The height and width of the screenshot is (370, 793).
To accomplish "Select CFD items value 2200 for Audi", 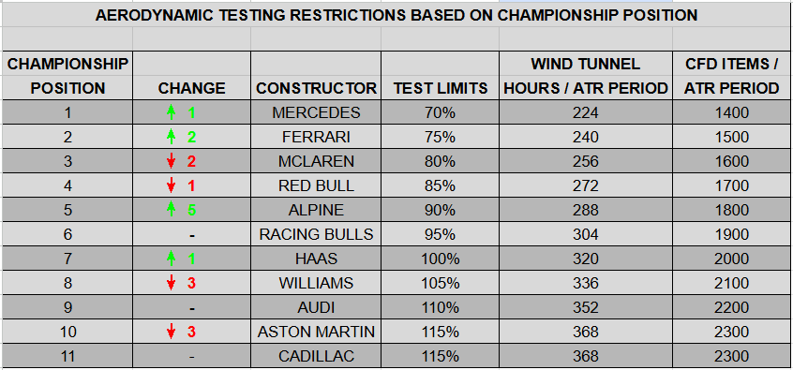I will tap(732, 307).
